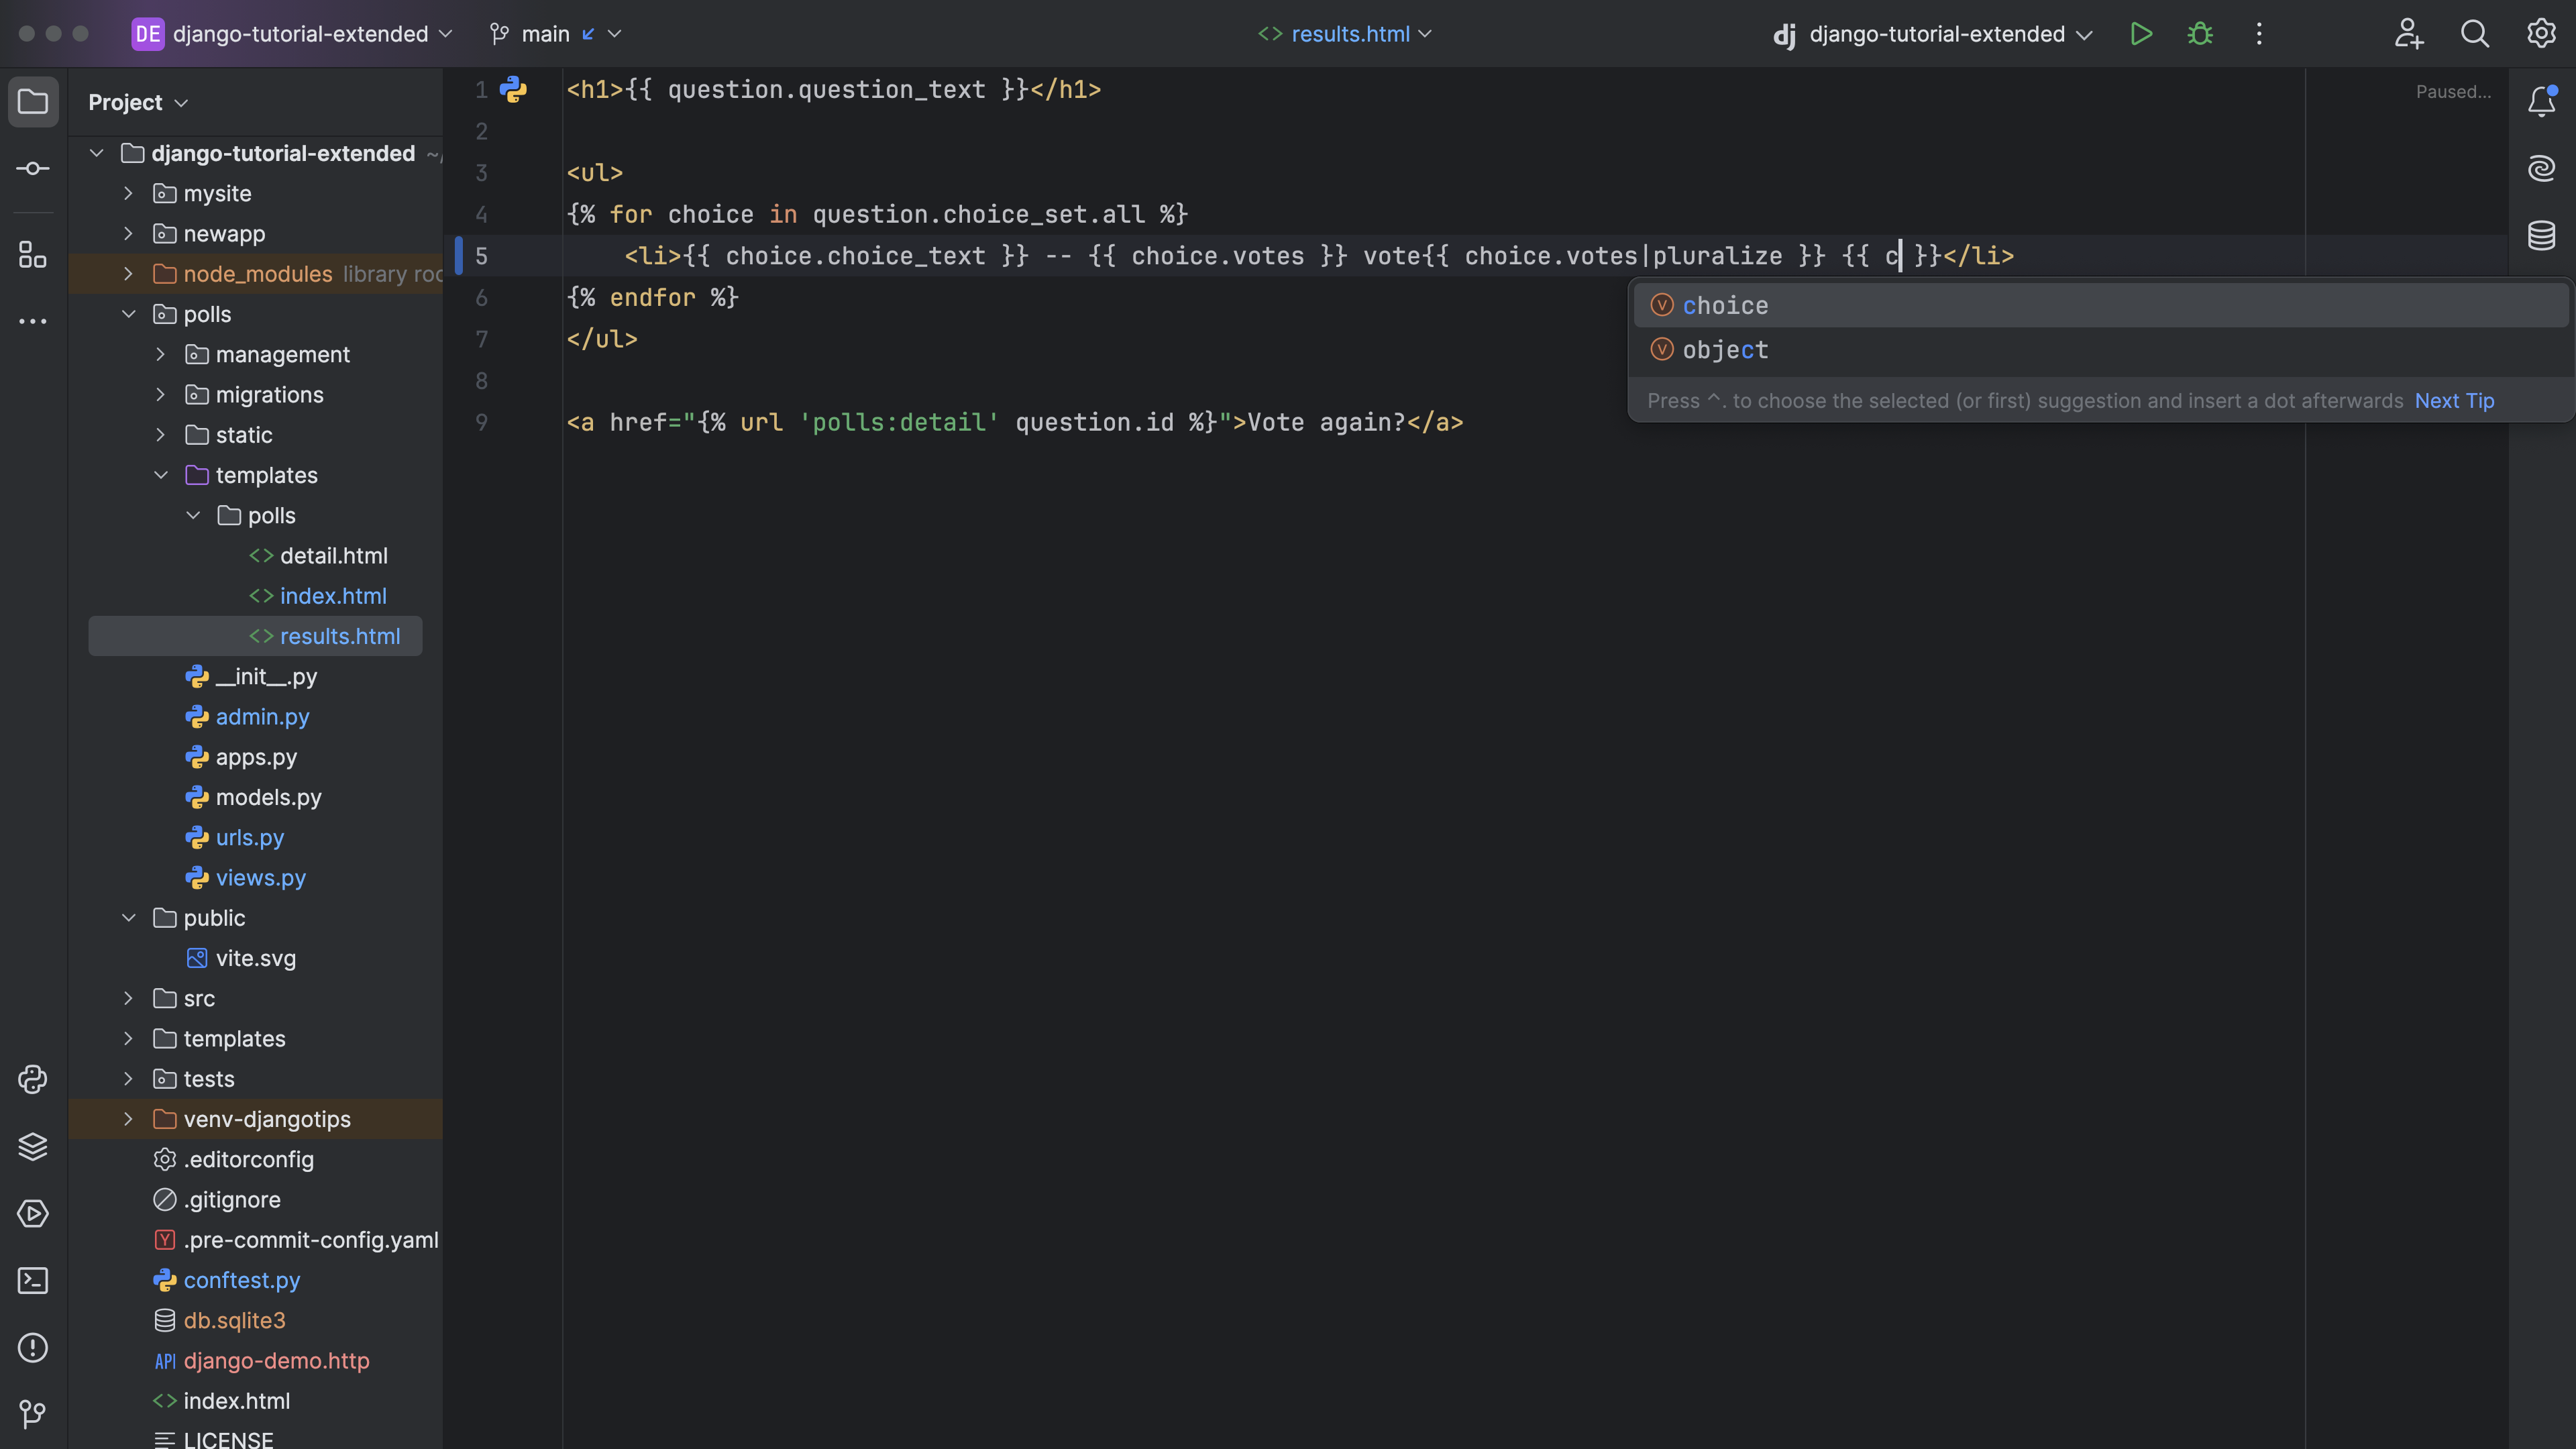Expand the node_modules folder
The width and height of the screenshot is (2576, 1449).
[128, 274]
